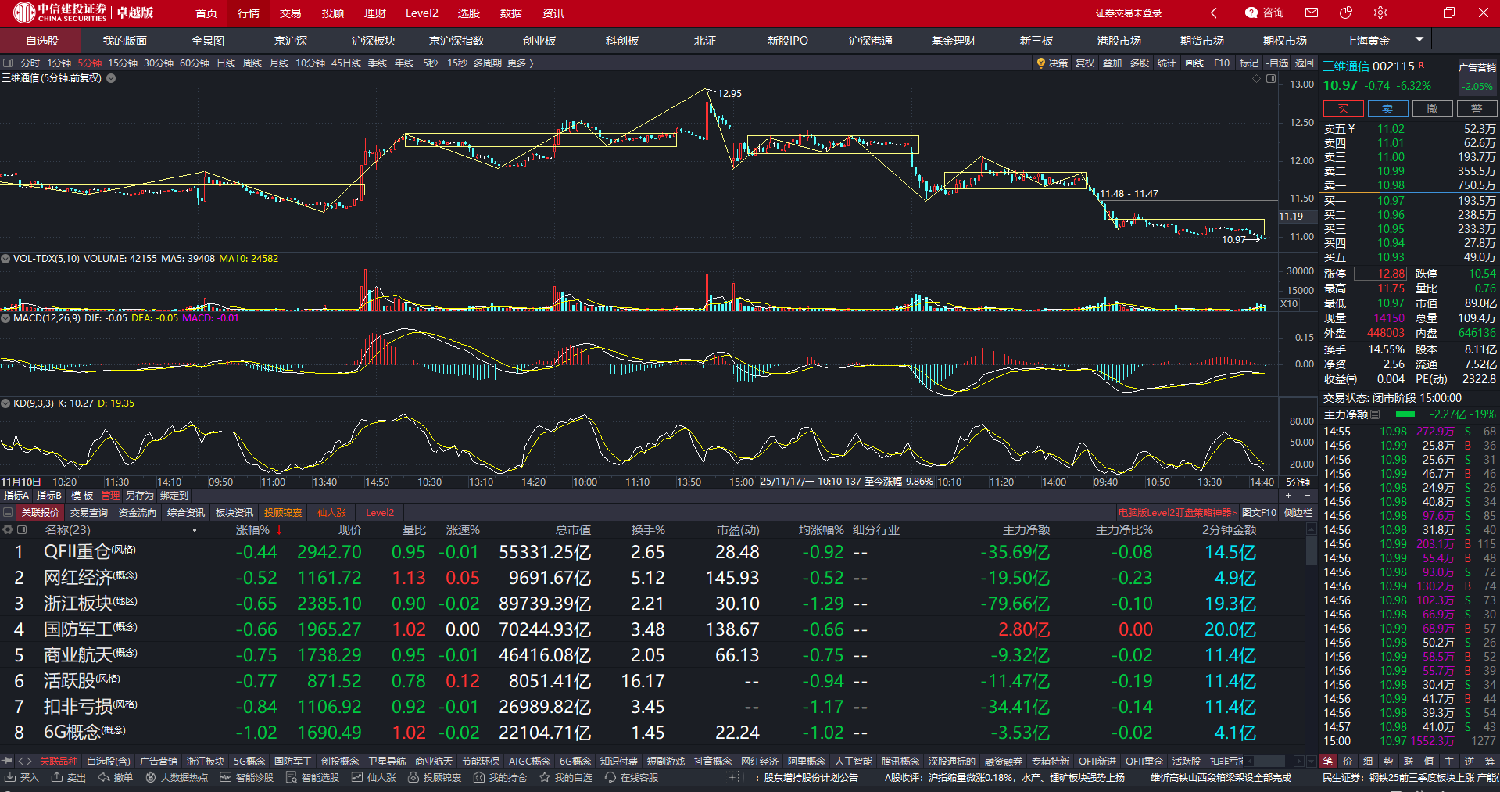Open column settings gear in quote list

tap(8, 530)
